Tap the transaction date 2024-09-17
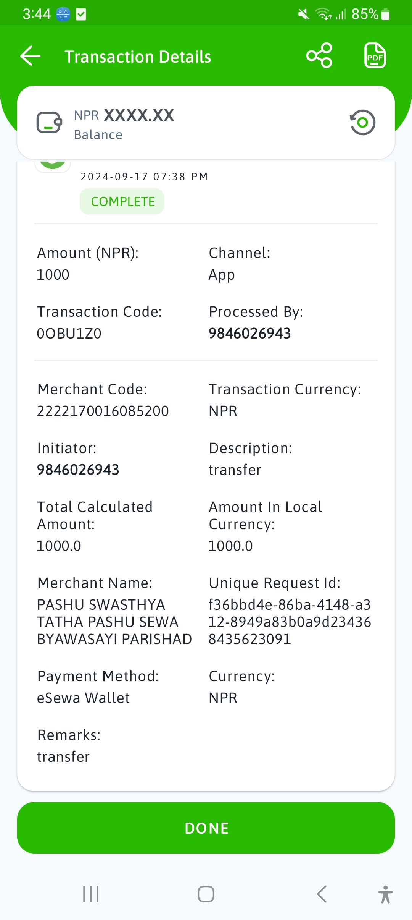This screenshot has width=412, height=920. (x=114, y=177)
